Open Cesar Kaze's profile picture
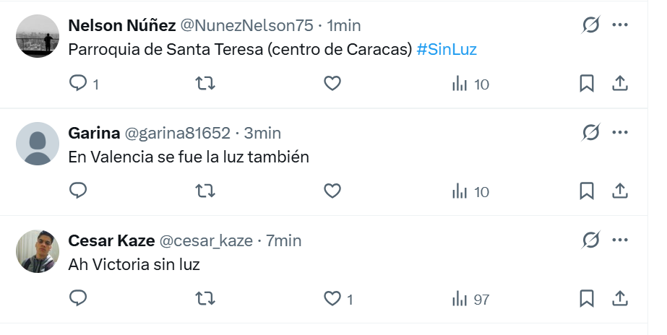667x335 pixels. coord(38,251)
